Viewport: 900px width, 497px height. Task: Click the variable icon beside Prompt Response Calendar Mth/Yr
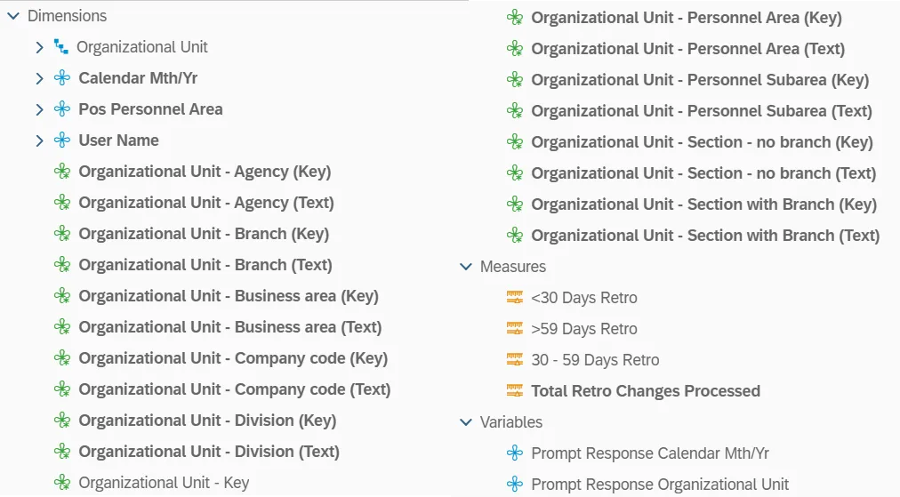pos(514,453)
